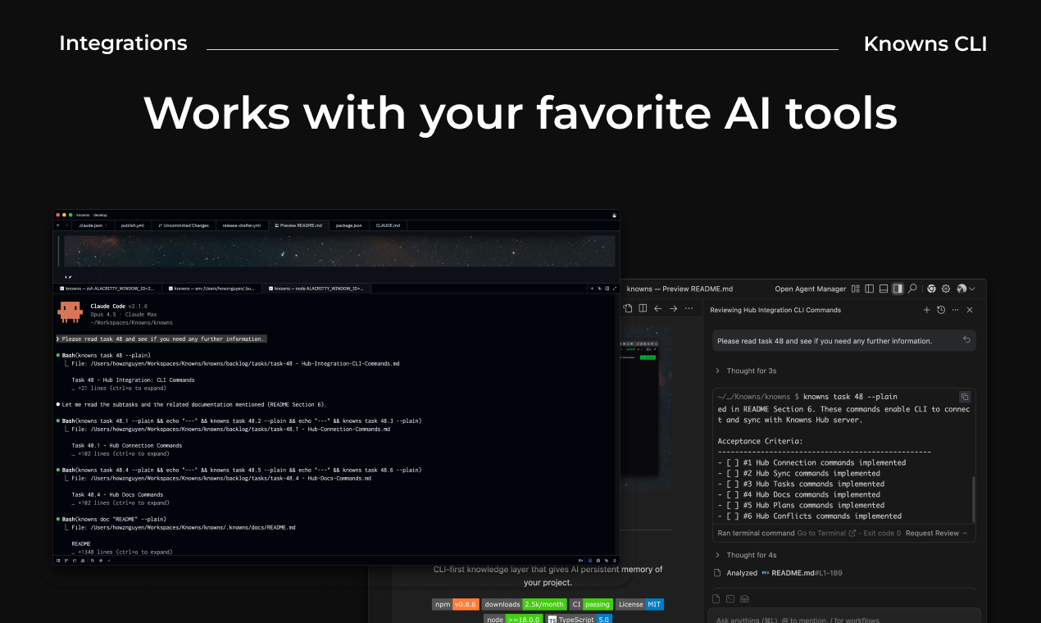This screenshot has height=623, width=1041.
Task: Switch to package.json tab
Action: click(x=349, y=225)
